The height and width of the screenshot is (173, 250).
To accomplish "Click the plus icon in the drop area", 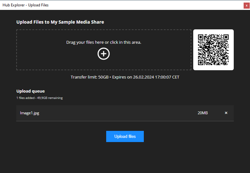I will [x=103, y=54].
